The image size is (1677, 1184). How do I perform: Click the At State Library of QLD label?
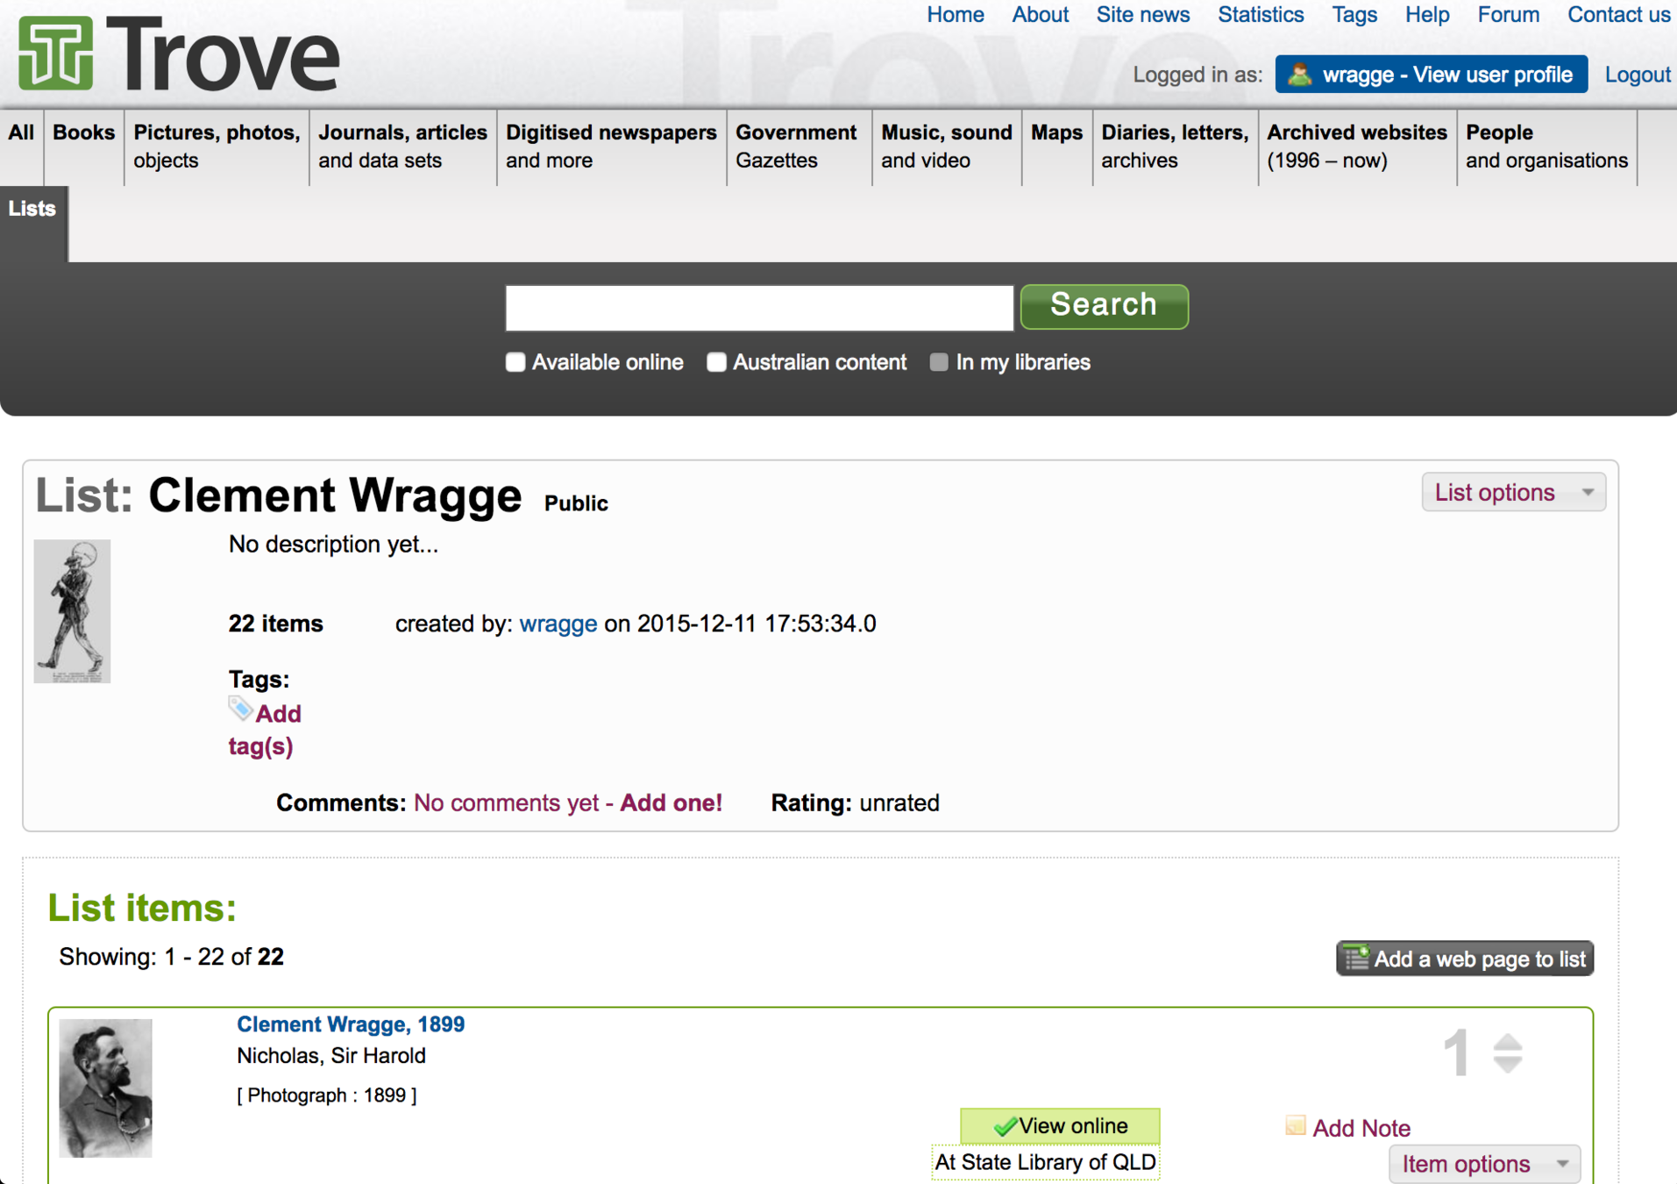pos(1045,1162)
